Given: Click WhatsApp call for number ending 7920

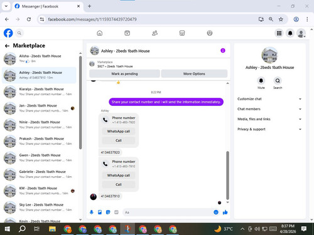Looking at the screenshot, I should (119, 131).
